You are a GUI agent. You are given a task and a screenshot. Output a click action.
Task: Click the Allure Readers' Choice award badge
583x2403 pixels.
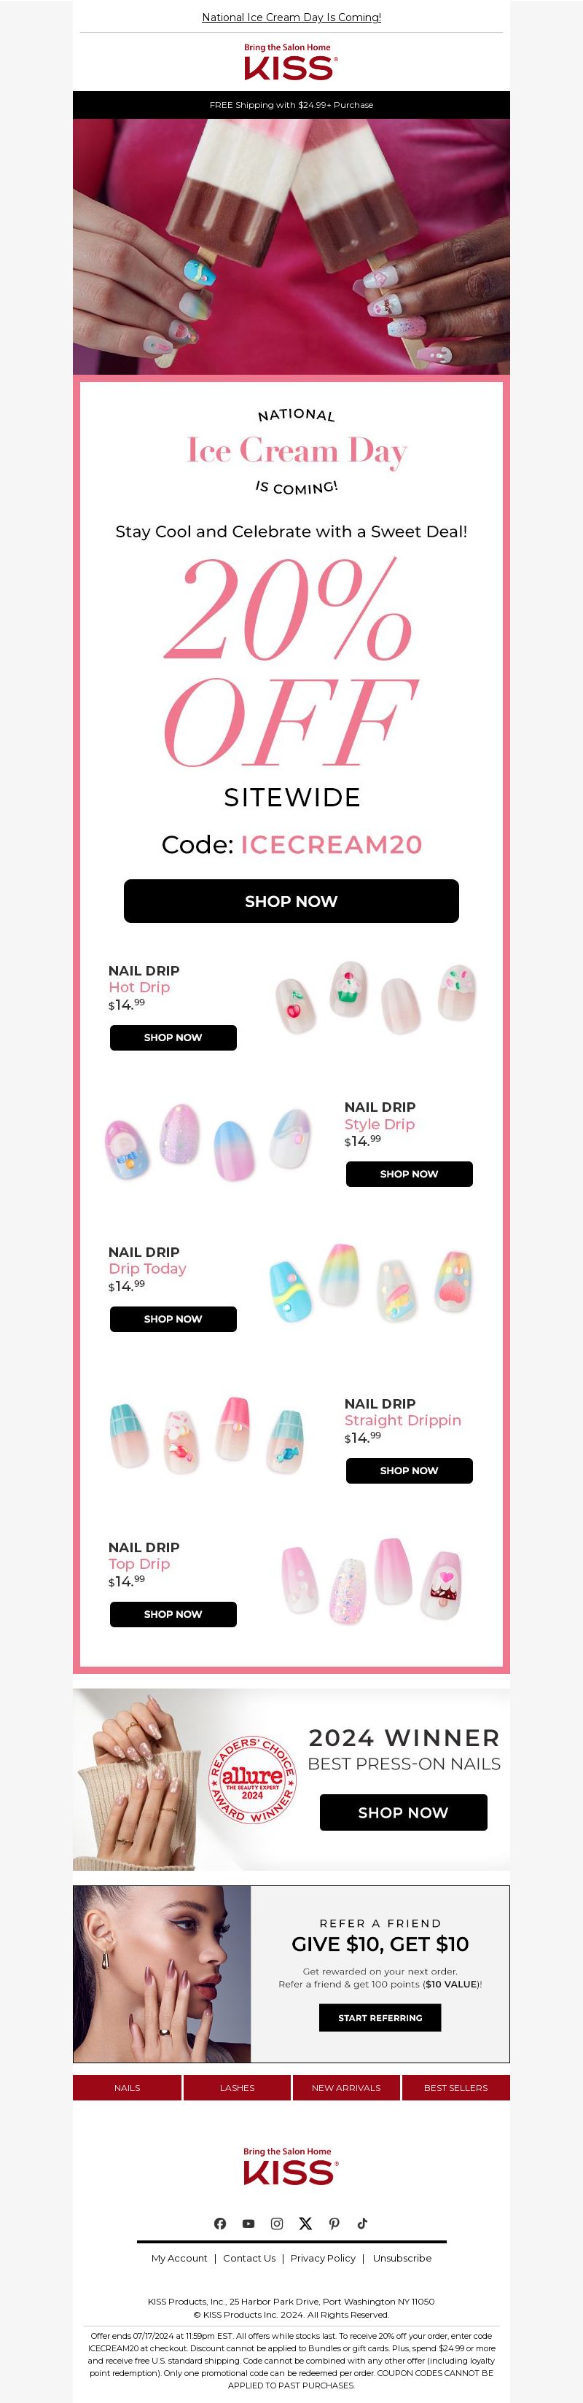point(252,1779)
